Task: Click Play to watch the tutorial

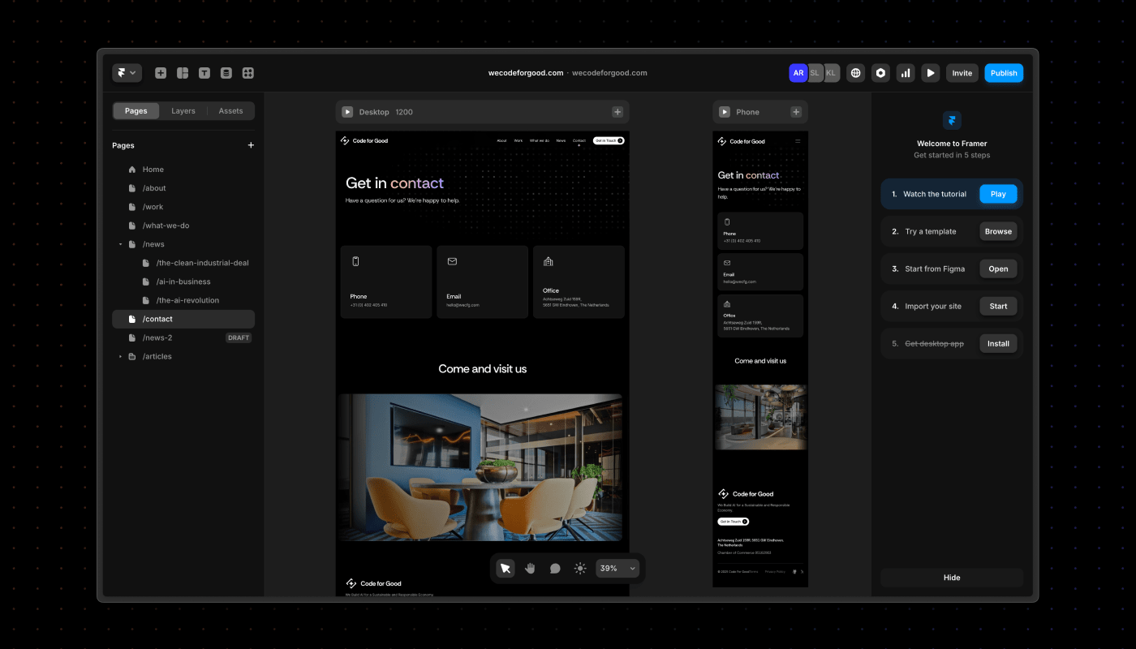Action: pos(998,194)
